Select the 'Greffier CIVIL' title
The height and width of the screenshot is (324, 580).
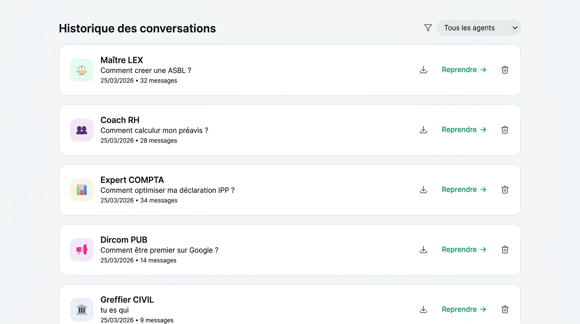pyautogui.click(x=127, y=300)
